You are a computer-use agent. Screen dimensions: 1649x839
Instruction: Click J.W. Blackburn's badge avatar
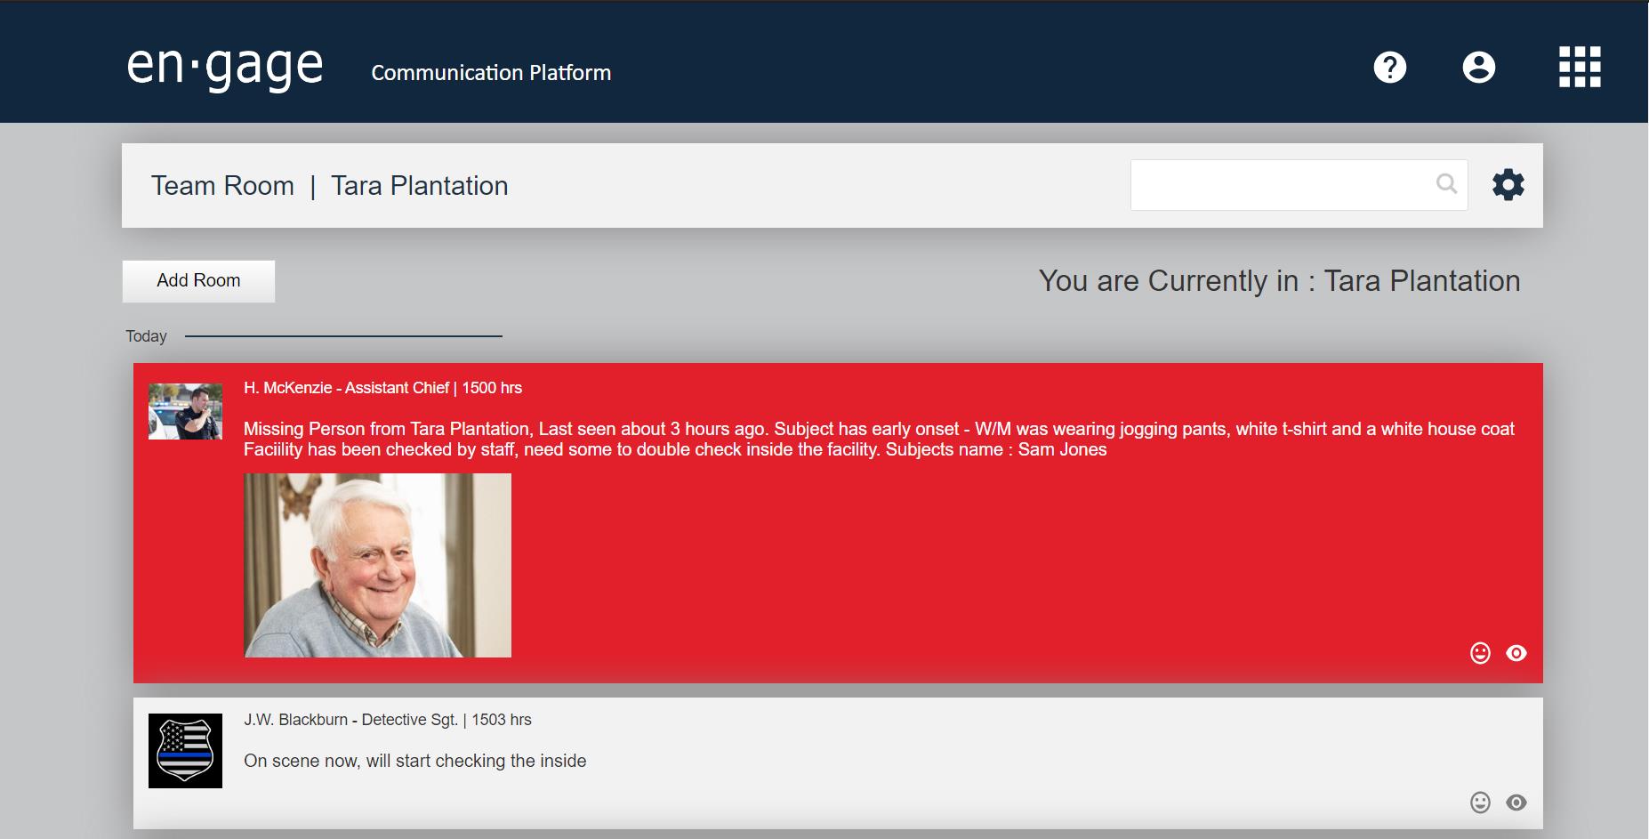click(x=185, y=751)
